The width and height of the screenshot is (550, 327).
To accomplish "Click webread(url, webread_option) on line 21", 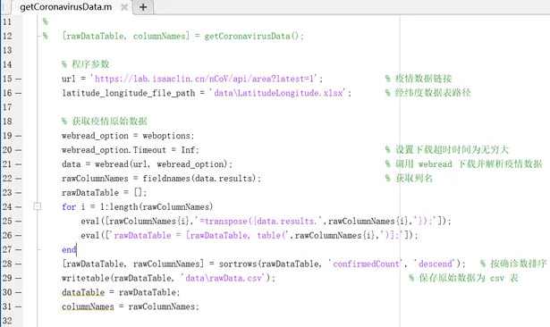I will (161, 164).
